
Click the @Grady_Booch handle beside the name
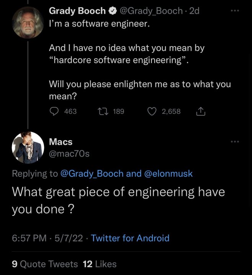[x=151, y=11]
